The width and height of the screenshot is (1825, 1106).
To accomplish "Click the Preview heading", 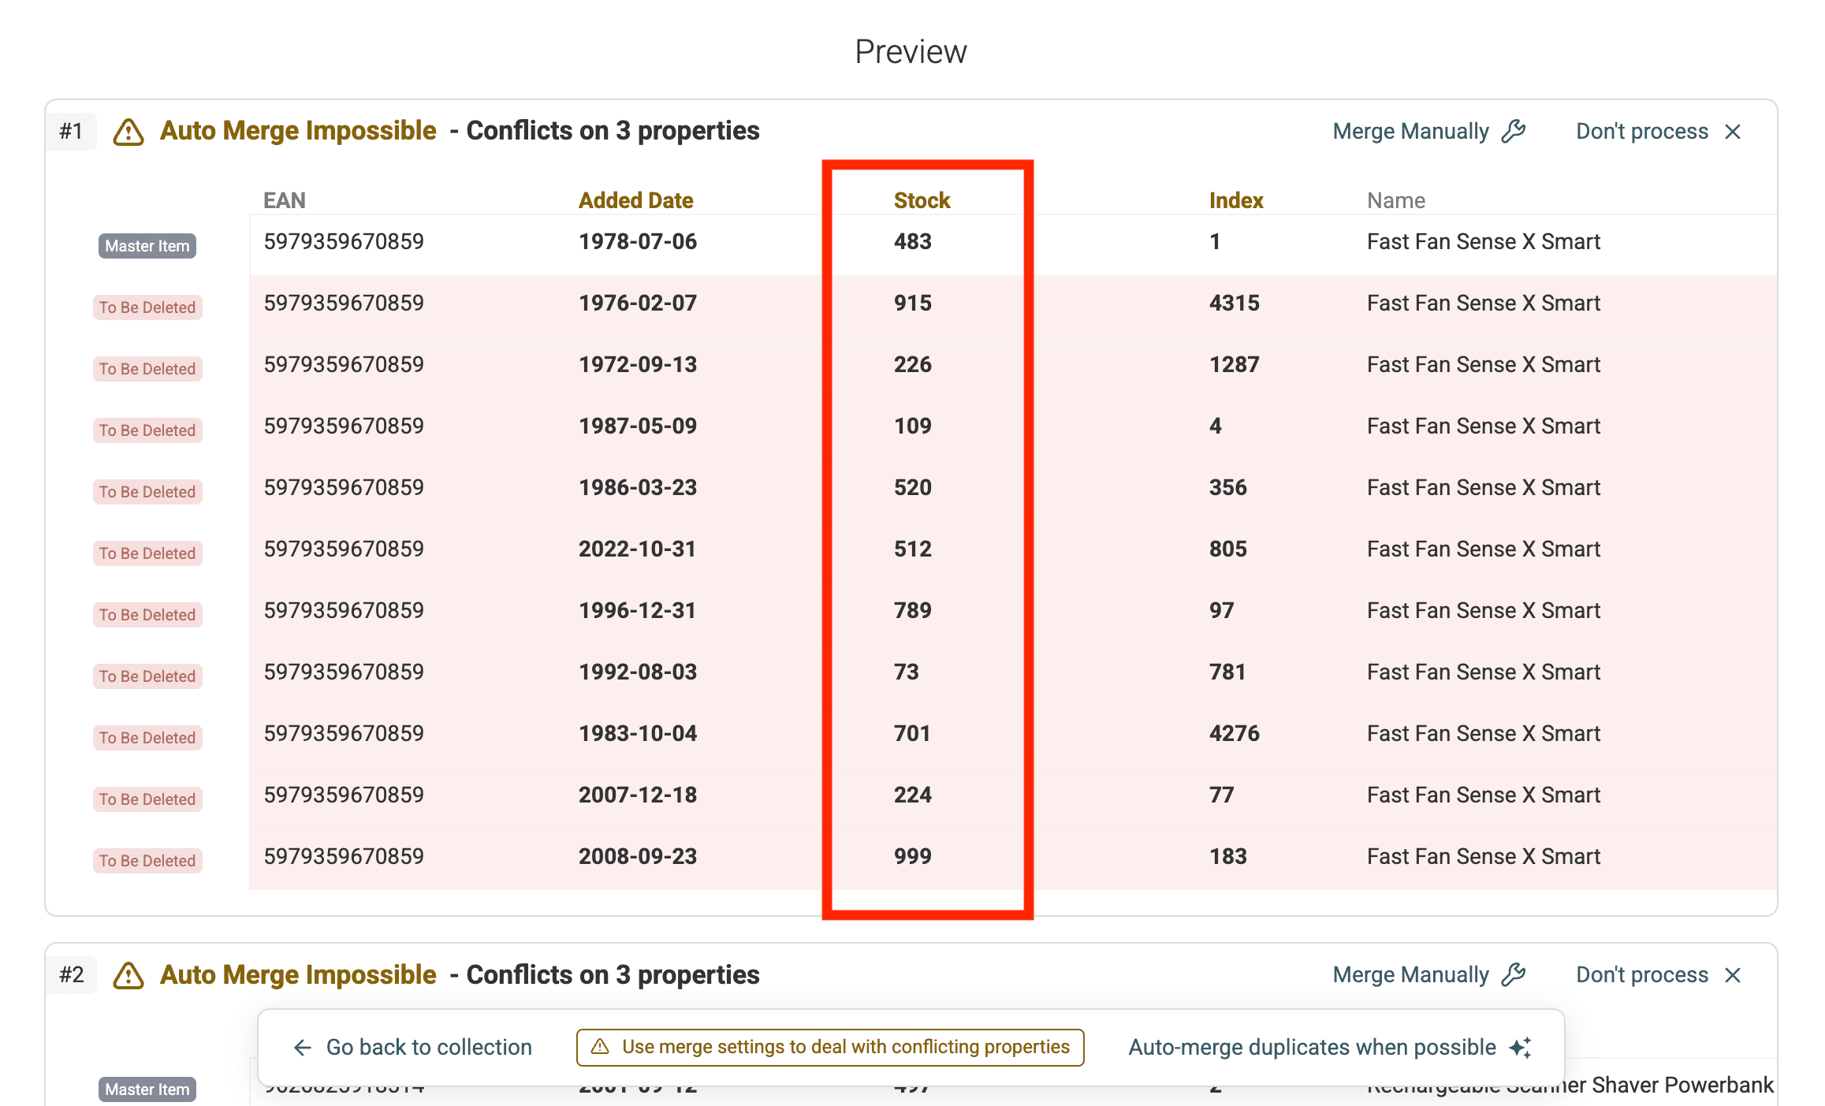I will coord(911,52).
